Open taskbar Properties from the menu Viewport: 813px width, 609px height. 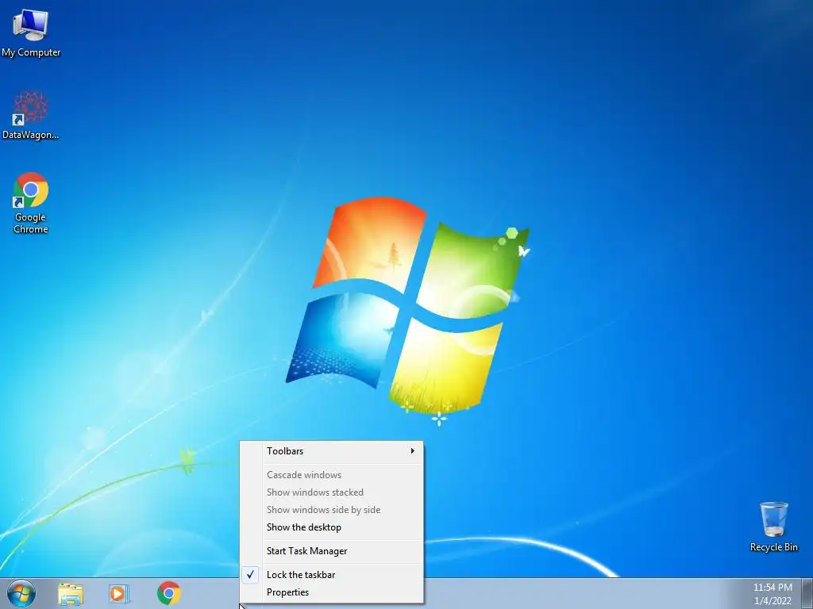tap(332, 592)
